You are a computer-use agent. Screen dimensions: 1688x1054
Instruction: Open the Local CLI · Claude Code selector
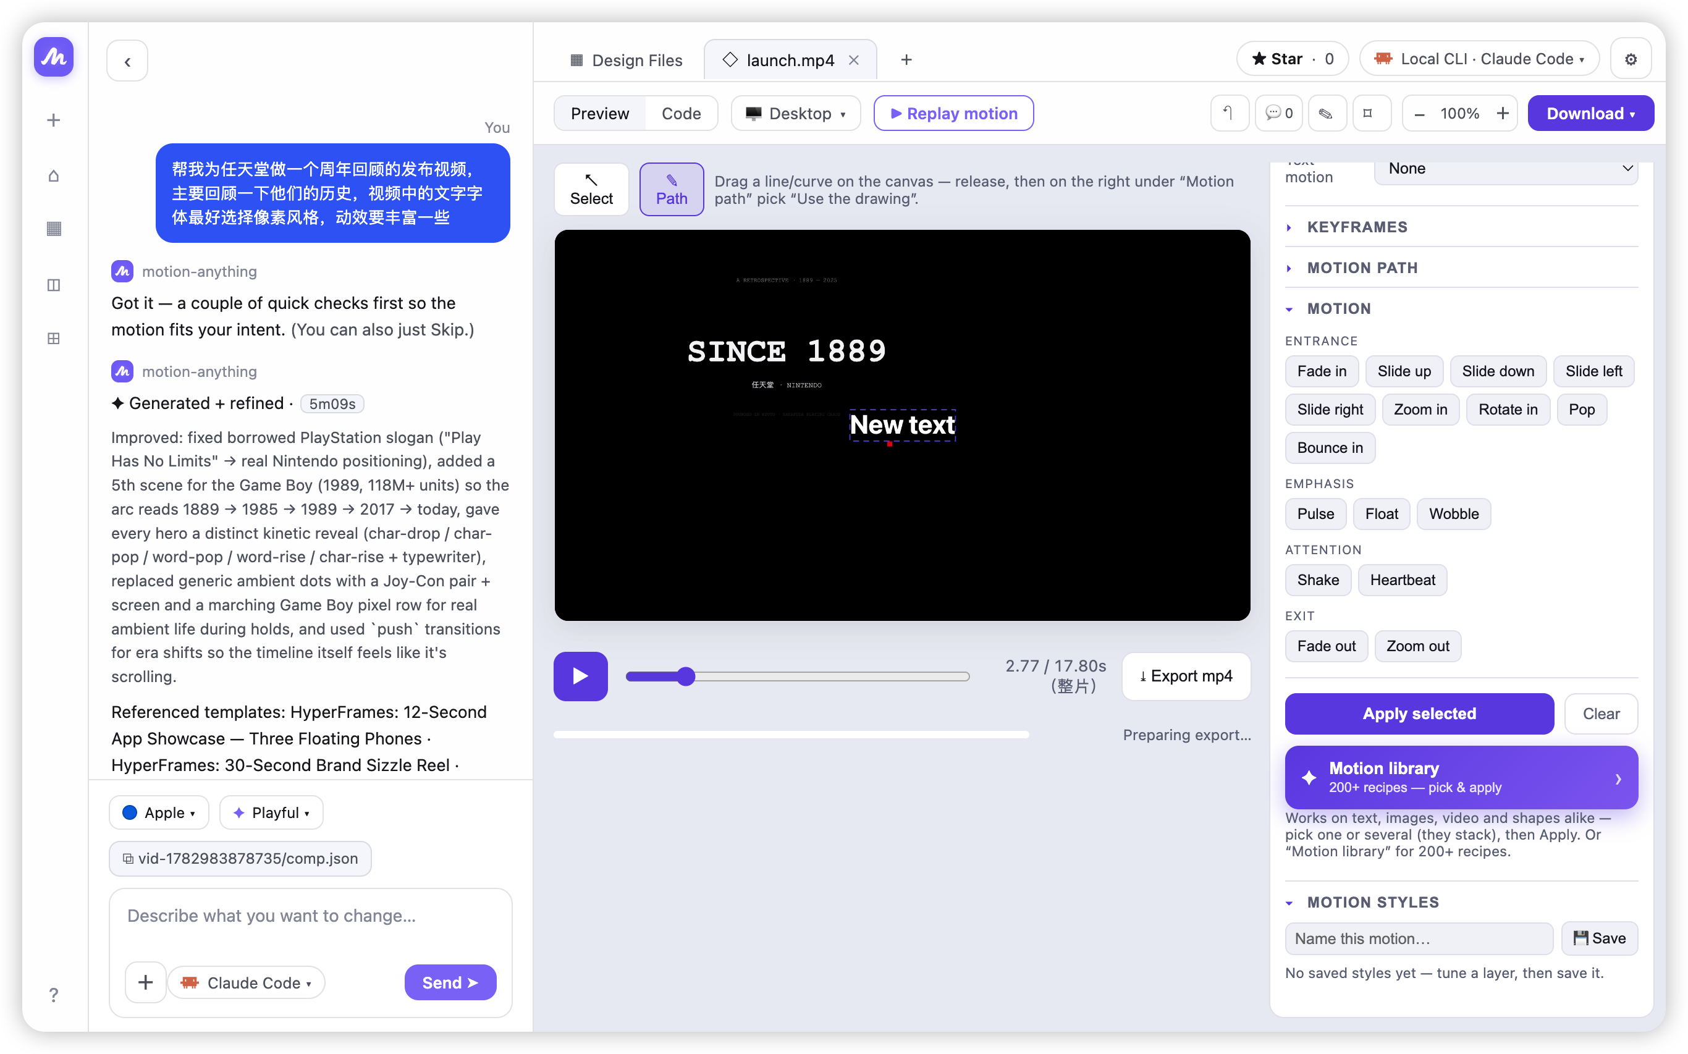(x=1479, y=59)
